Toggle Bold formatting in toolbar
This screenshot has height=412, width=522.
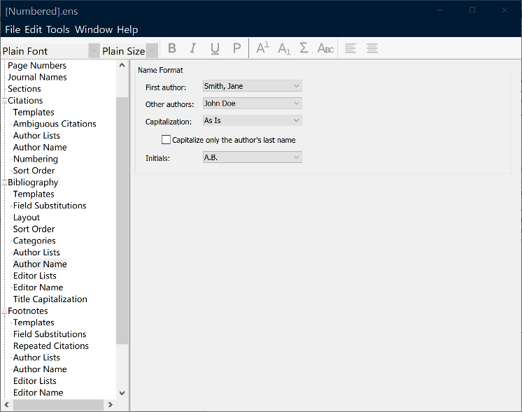pos(172,48)
